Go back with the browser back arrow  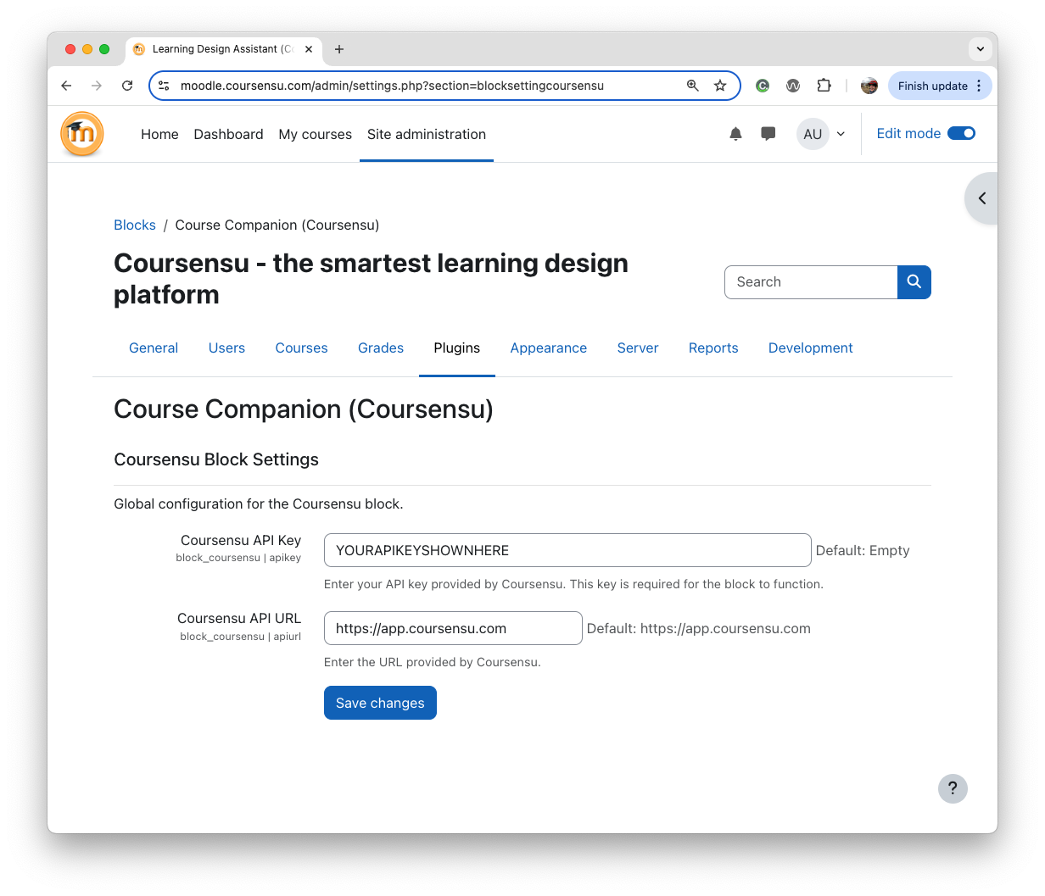[x=66, y=86]
